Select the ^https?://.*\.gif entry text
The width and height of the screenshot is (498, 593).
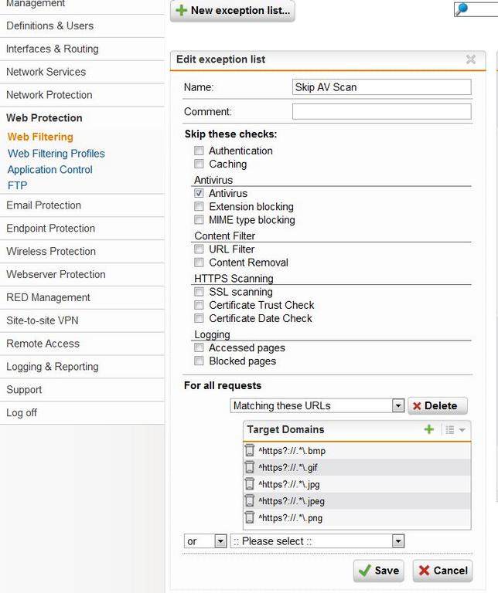tap(288, 468)
